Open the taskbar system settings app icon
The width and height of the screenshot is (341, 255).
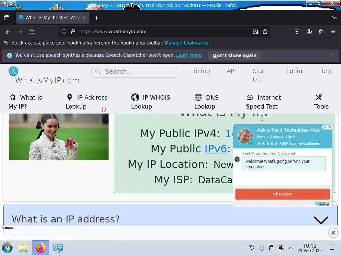point(58,248)
